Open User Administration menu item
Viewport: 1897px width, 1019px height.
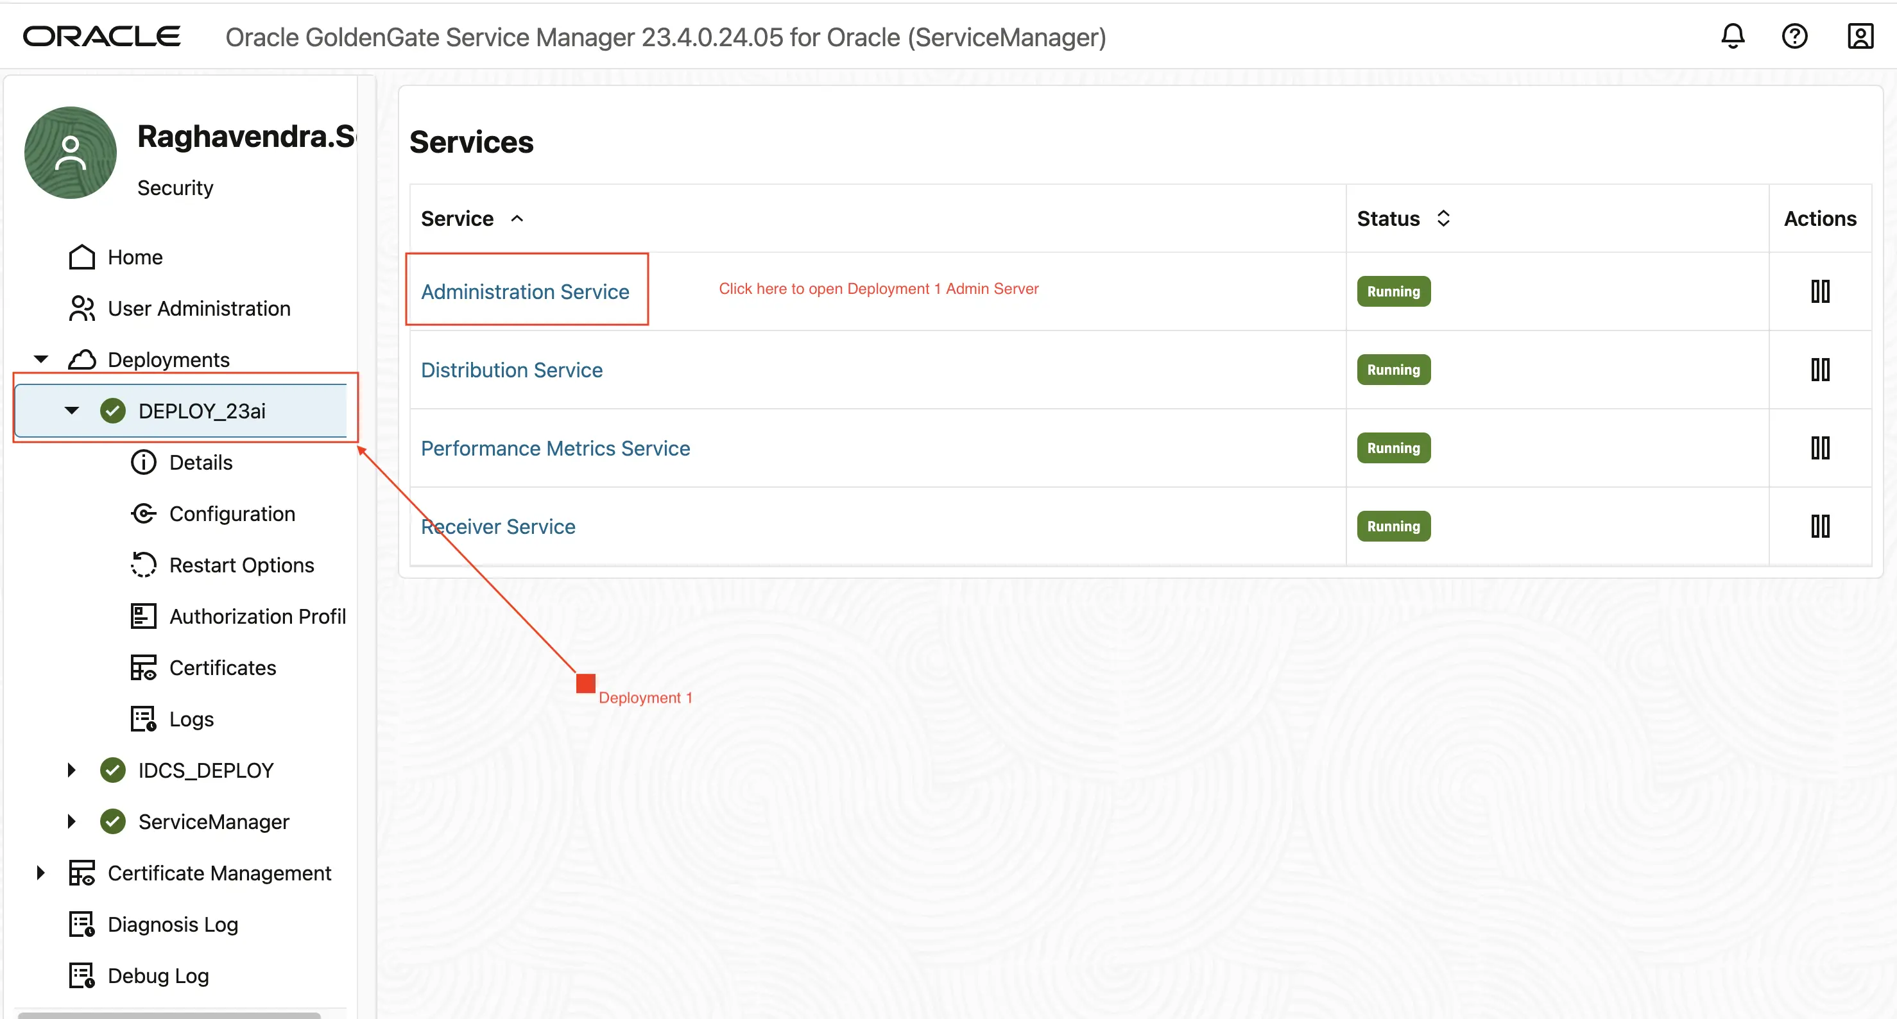[x=199, y=309]
